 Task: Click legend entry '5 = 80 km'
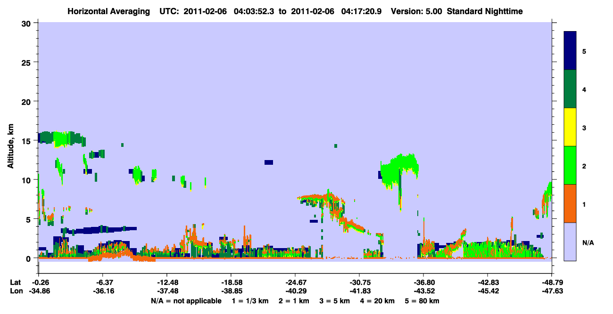coord(423,301)
